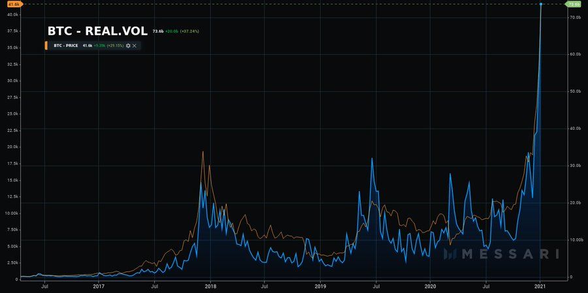Click the orange BTC - PRICE color marker
Image resolution: width=588 pixels, height=293 pixels.
click(46, 45)
